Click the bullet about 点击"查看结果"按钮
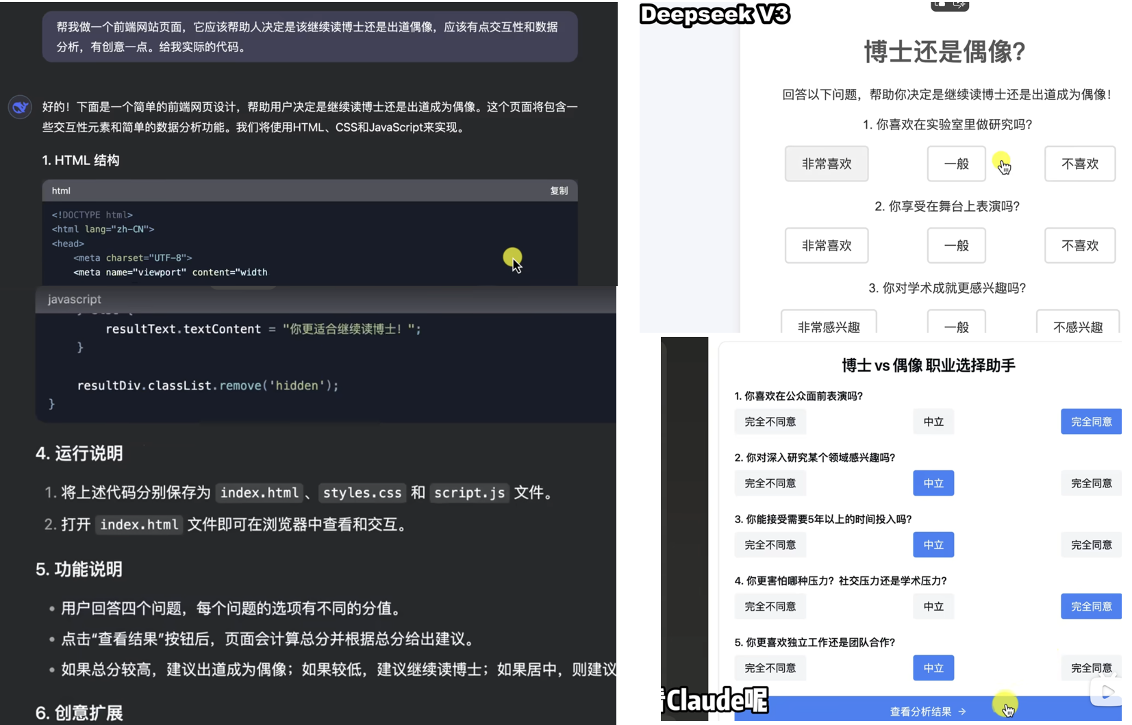This screenshot has height=725, width=1132. pos(268,639)
